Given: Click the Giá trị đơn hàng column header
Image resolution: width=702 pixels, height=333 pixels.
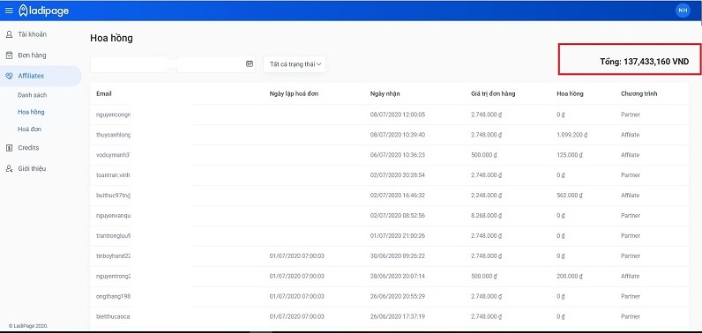Looking at the screenshot, I should tap(493, 94).
